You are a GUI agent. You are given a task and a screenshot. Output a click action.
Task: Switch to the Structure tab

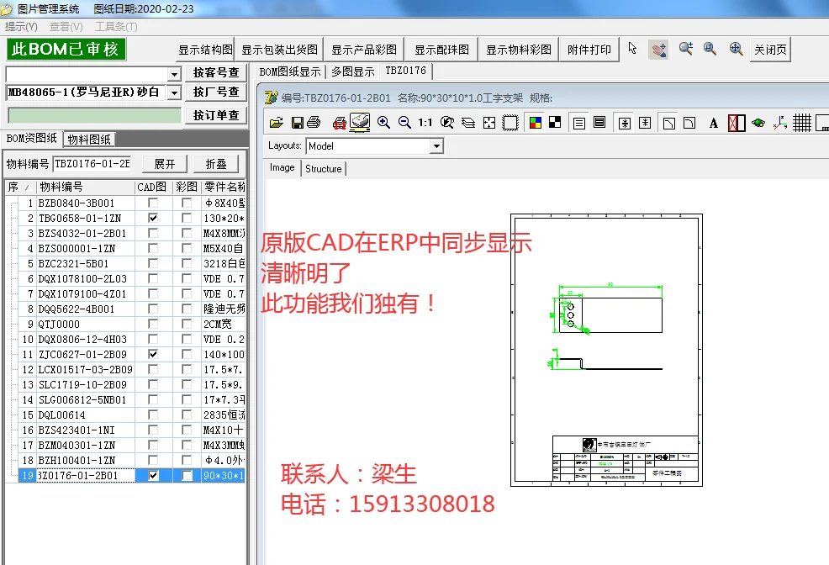(324, 168)
